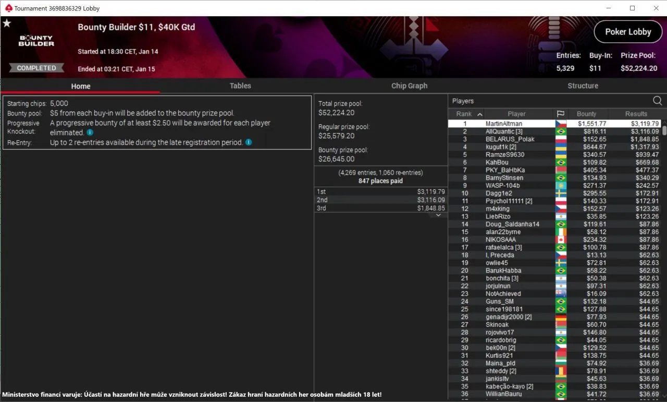
Task: Go to the Poker Lobby
Action: (x=628, y=32)
